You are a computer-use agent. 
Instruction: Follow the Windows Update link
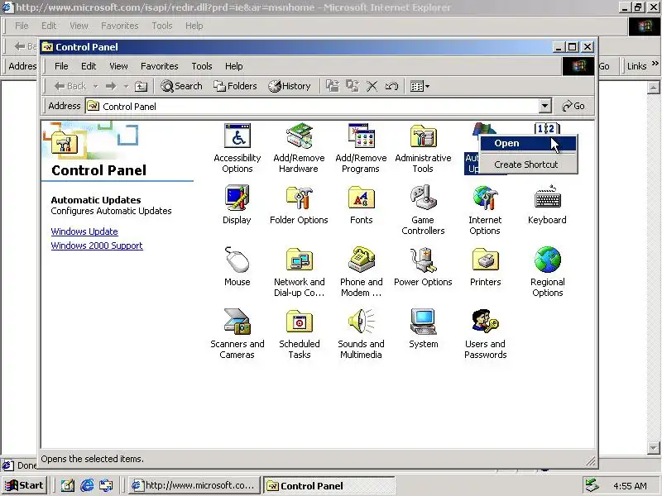click(84, 231)
